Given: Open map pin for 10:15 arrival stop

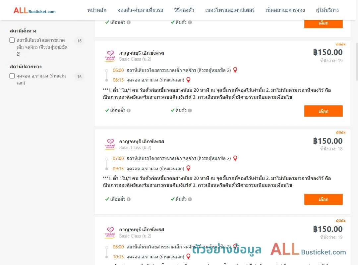Looking at the screenshot, I should (188, 256).
